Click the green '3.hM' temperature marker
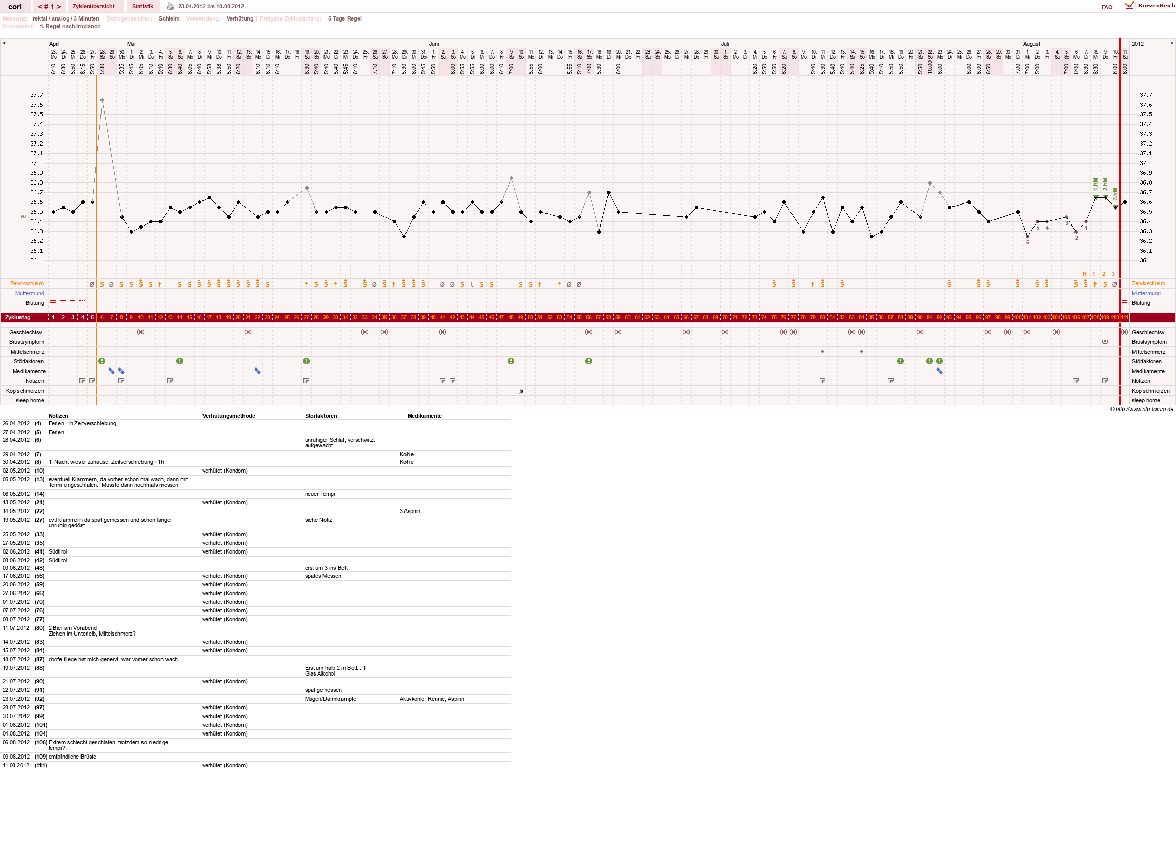The width and height of the screenshot is (1176, 858). pyautogui.click(x=1114, y=195)
